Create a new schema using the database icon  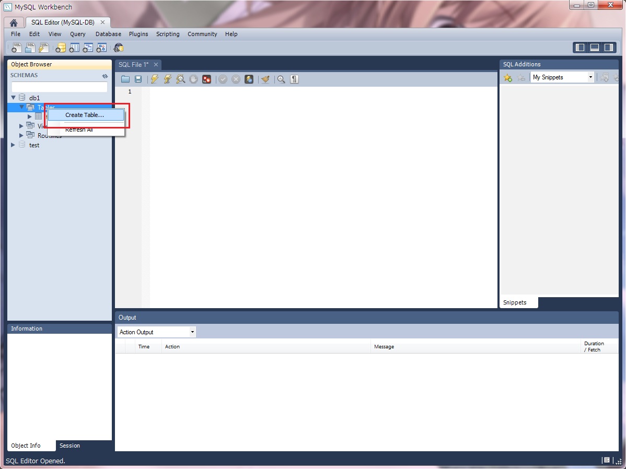61,48
